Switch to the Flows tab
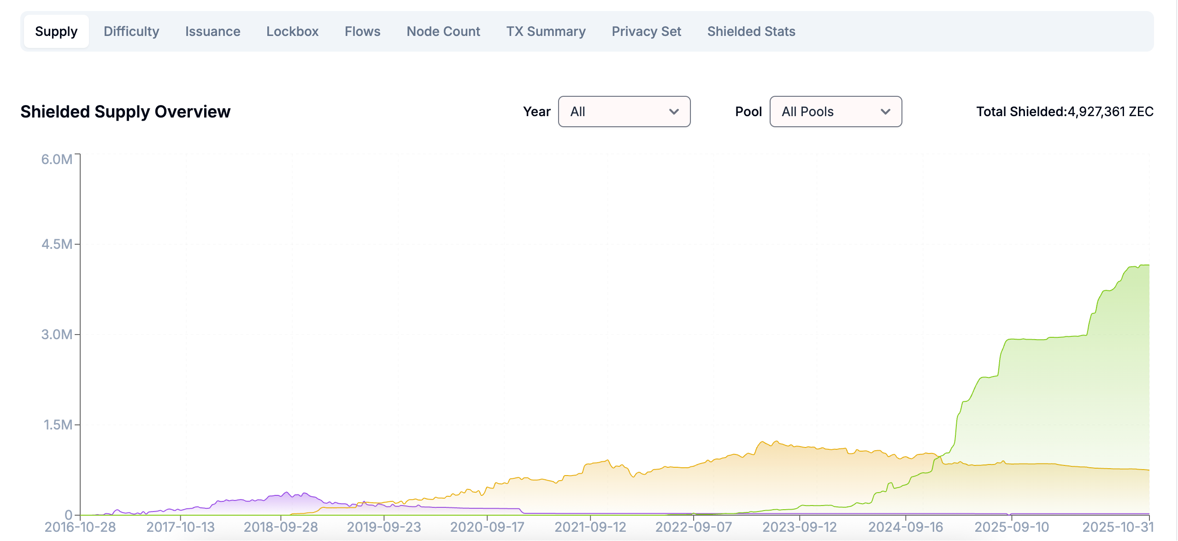Viewport: 1178px width, 541px height. [362, 31]
